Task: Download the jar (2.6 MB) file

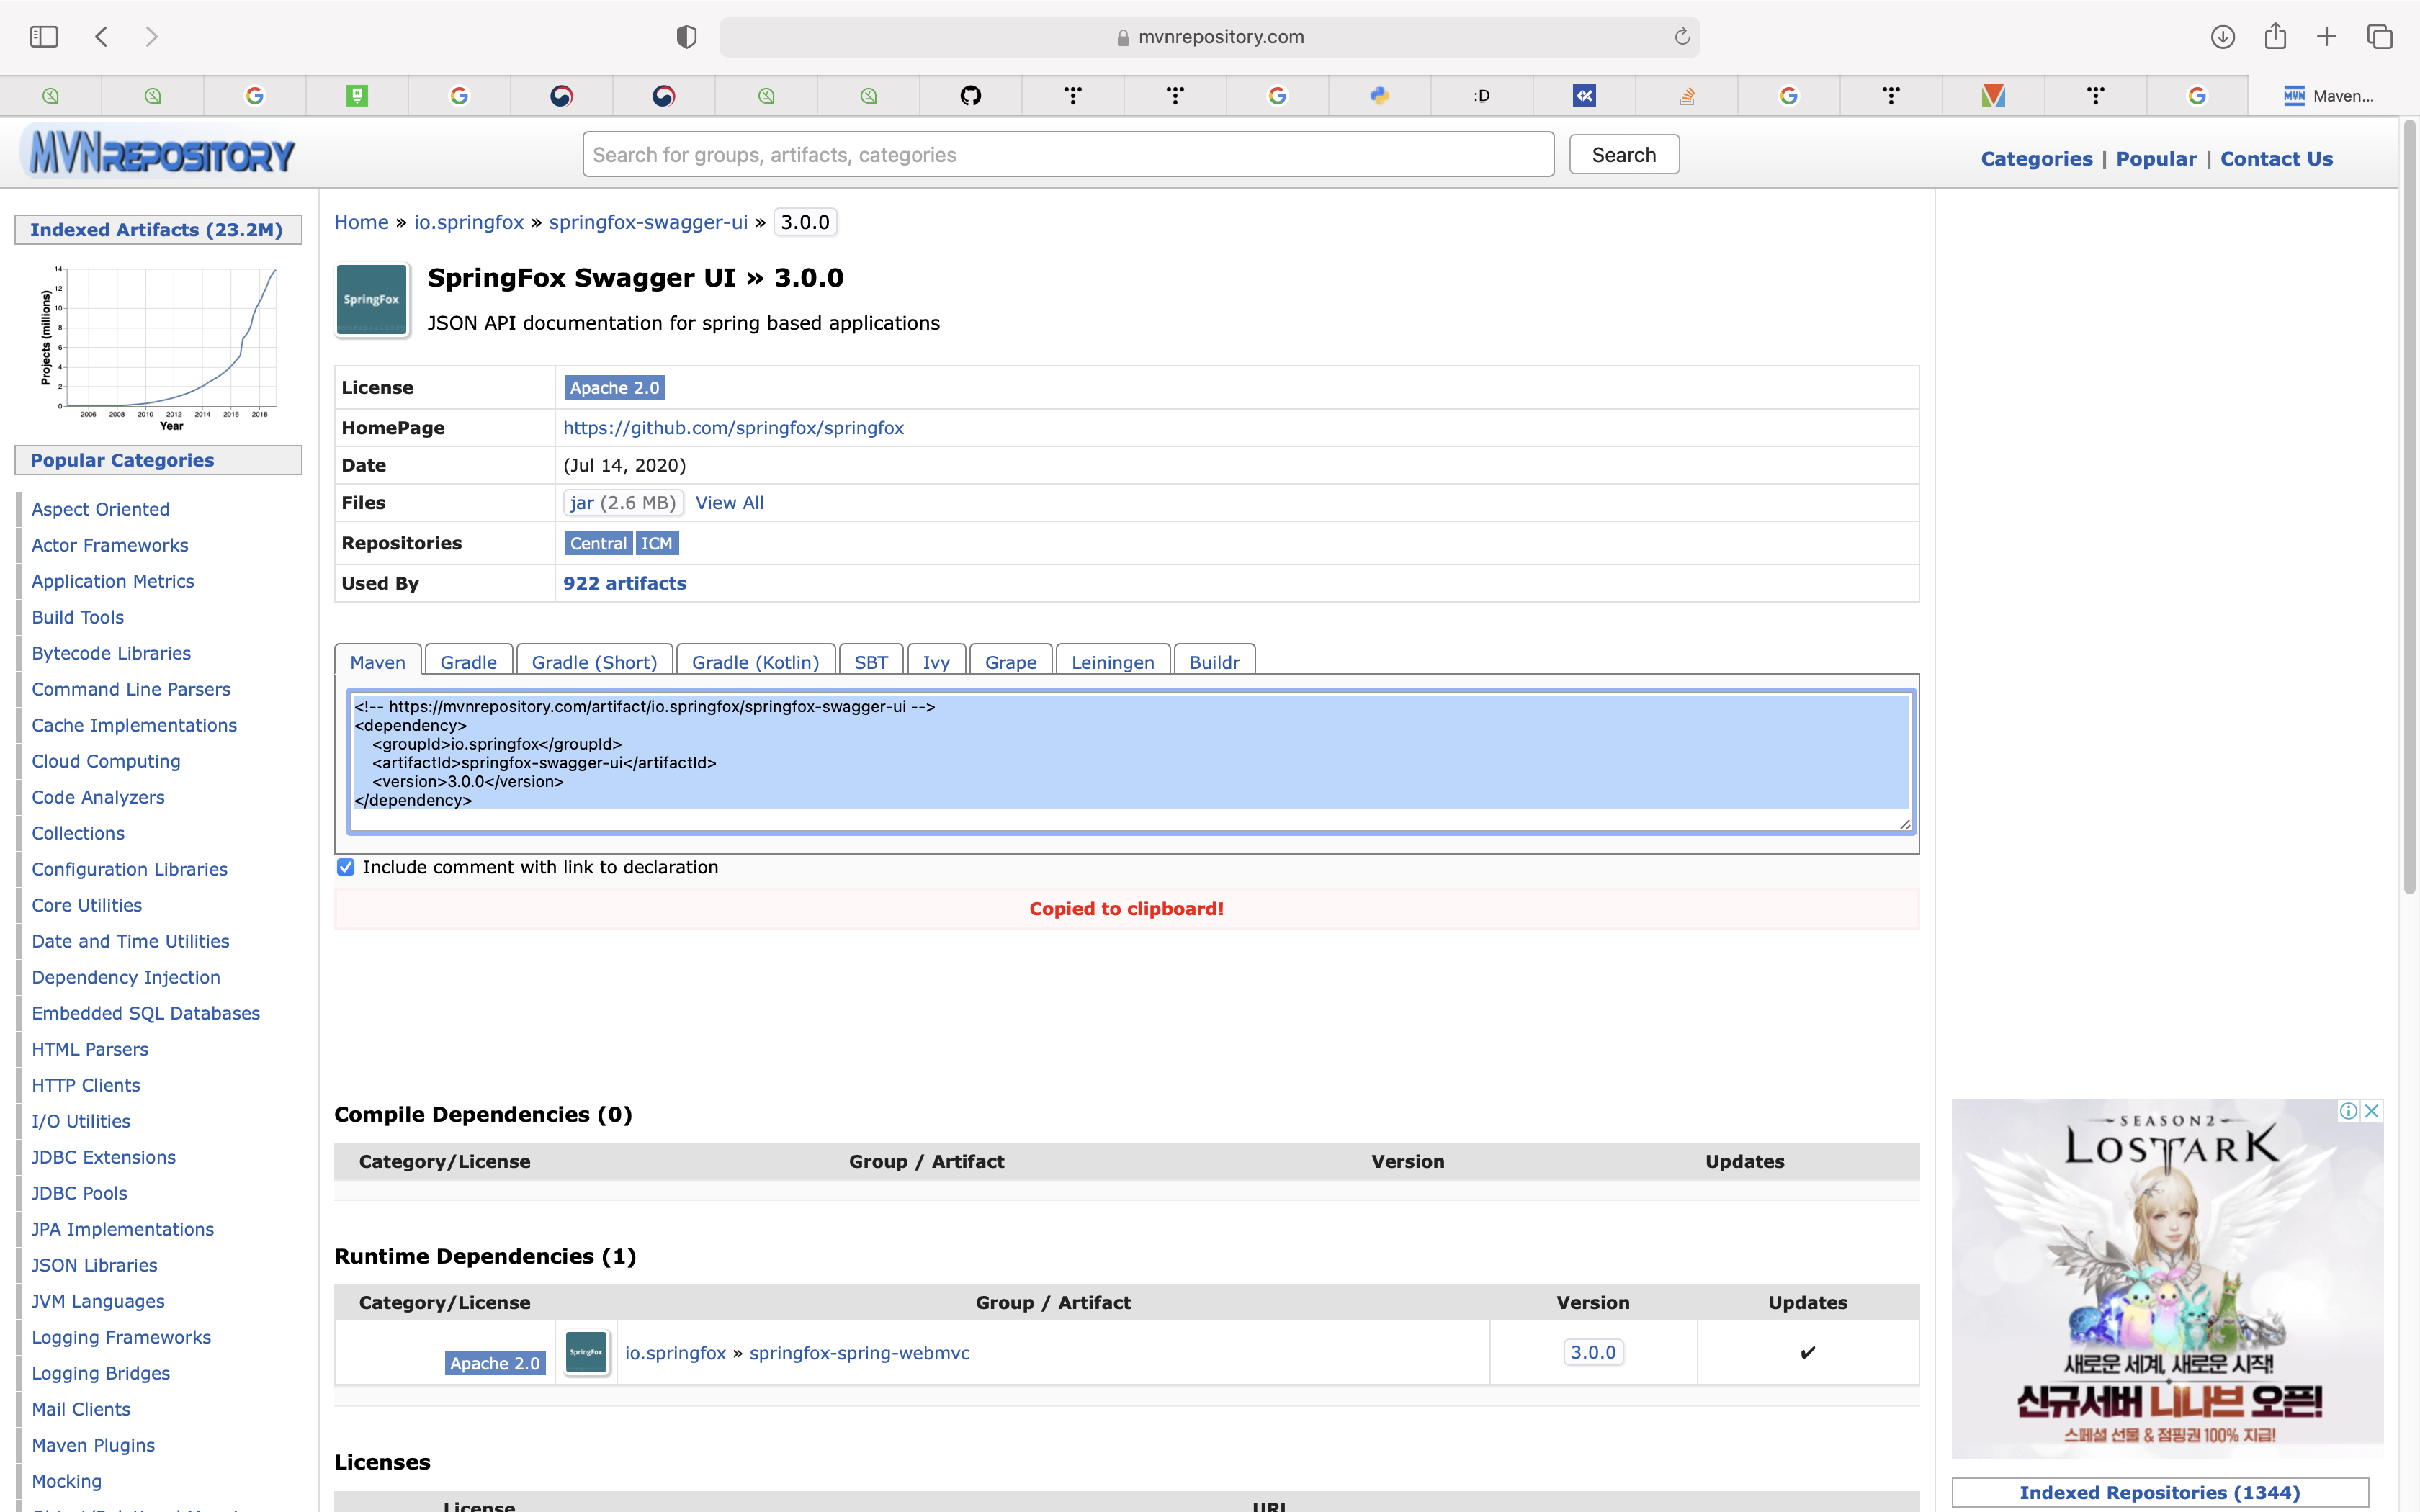Action: point(622,502)
